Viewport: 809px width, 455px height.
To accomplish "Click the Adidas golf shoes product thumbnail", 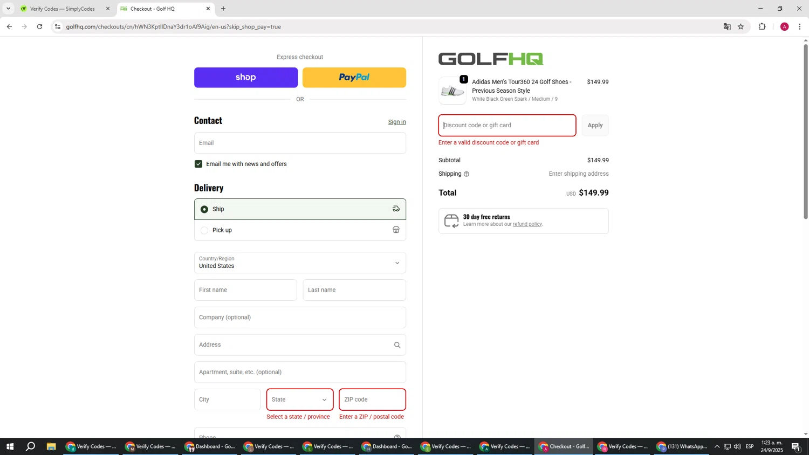I will 453,91.
